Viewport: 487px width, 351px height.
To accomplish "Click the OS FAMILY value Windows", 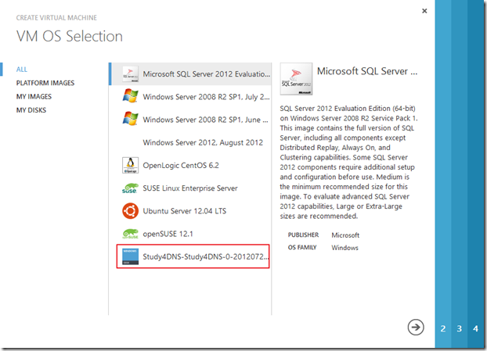I will point(345,248).
